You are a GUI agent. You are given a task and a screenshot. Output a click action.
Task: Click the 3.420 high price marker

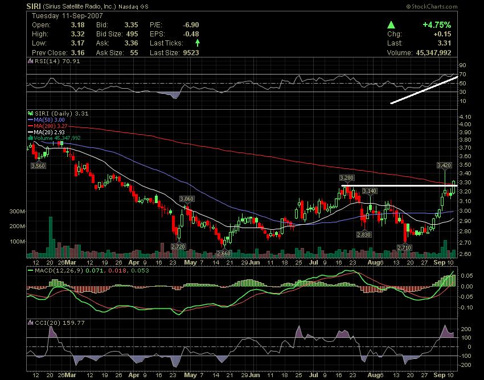tap(445, 166)
